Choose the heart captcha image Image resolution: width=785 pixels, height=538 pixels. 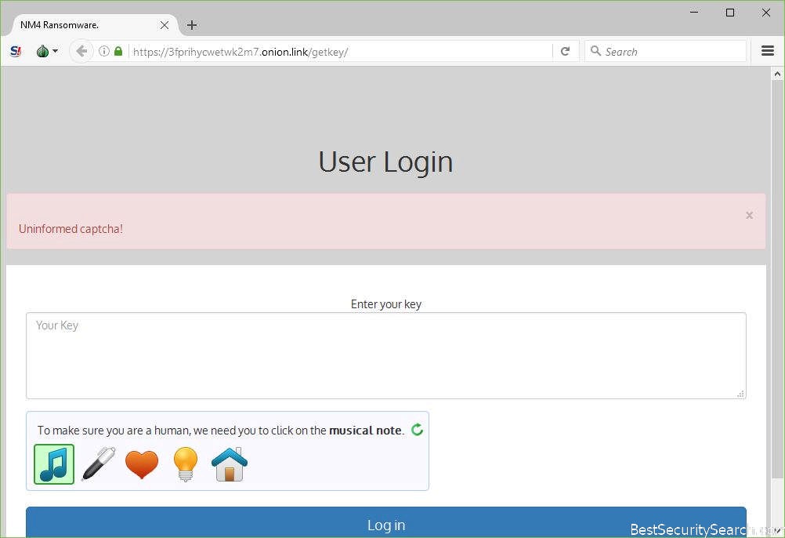click(x=142, y=464)
